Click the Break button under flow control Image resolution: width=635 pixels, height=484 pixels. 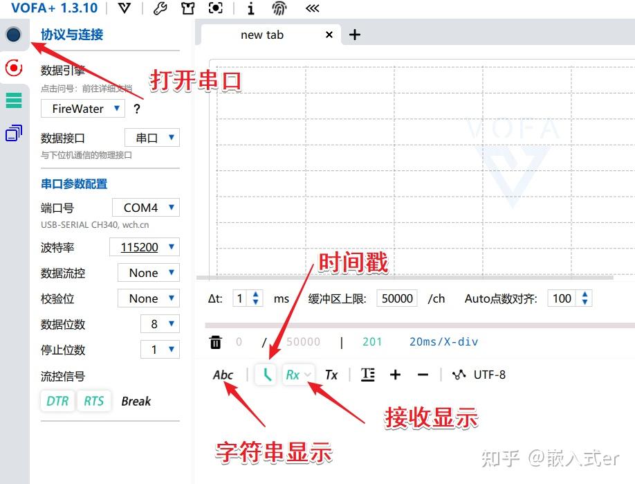tap(136, 401)
